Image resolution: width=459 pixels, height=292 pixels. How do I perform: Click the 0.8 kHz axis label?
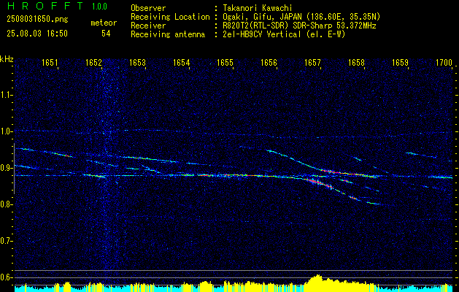(6, 204)
